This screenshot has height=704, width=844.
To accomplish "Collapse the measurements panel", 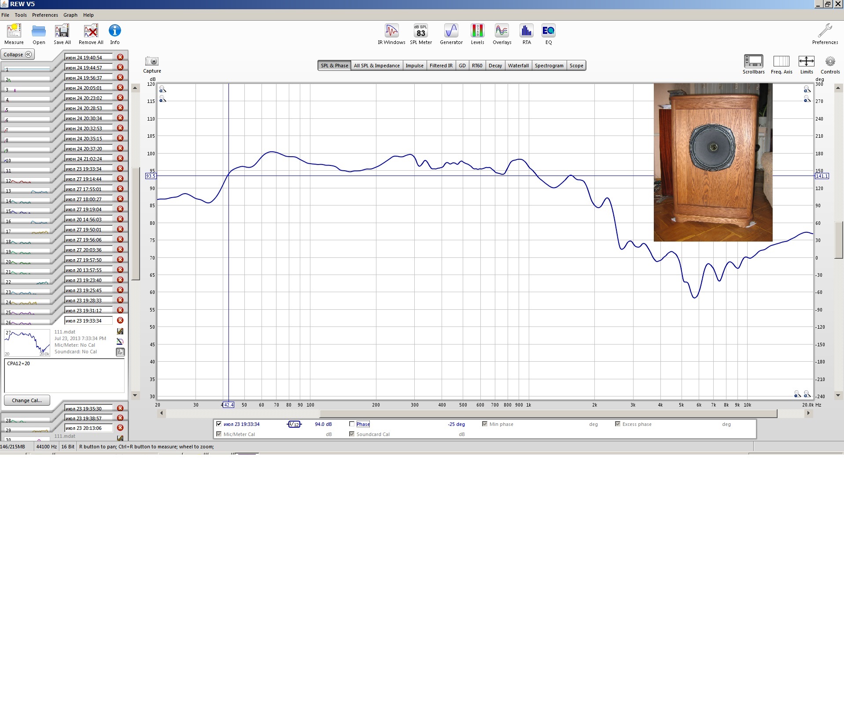I will (18, 55).
